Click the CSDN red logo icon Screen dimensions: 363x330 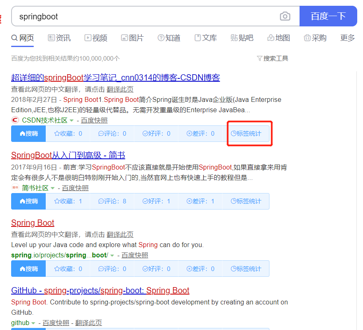[15, 120]
